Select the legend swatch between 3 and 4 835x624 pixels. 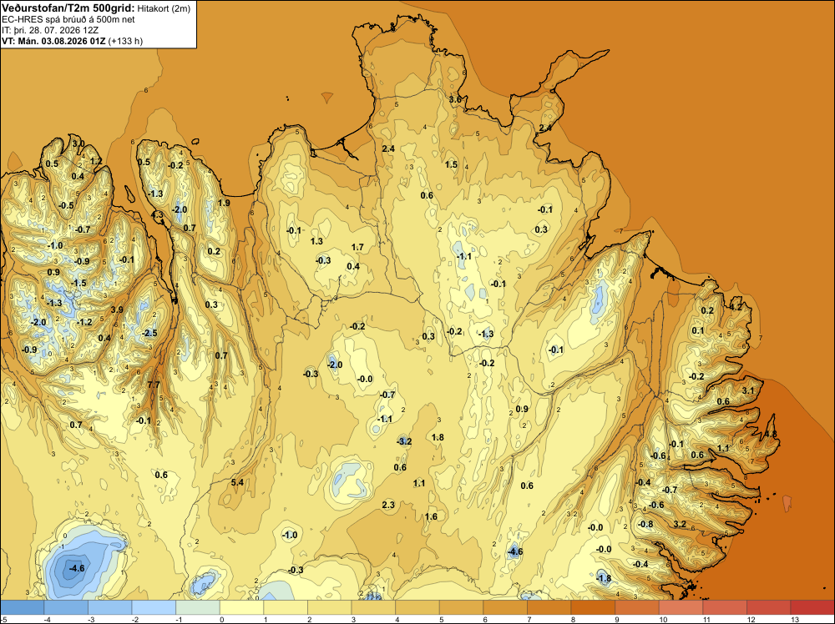click(x=373, y=607)
